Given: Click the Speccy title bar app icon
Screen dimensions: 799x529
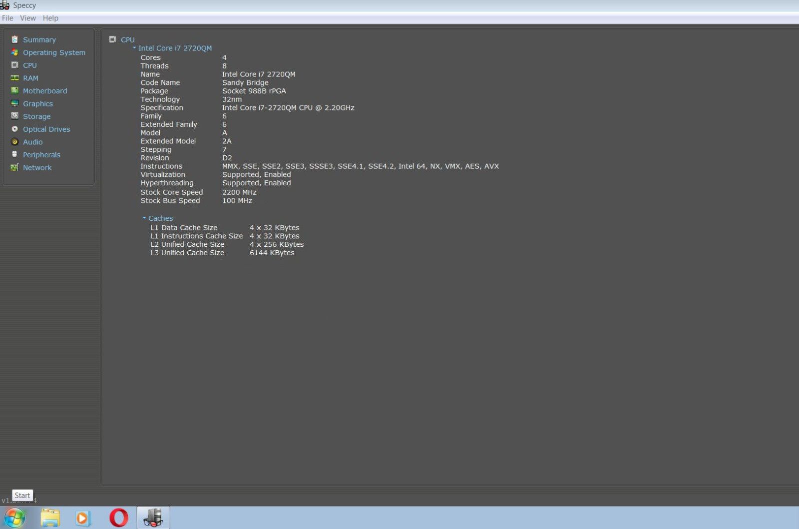Looking at the screenshot, I should tap(5, 5).
